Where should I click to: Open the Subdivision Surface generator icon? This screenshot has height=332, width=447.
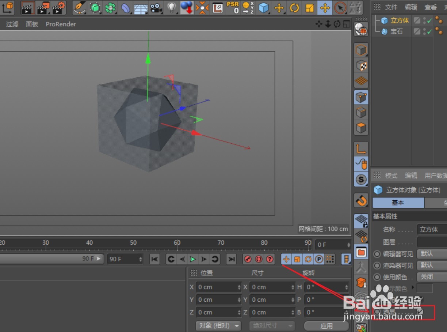[95, 7]
